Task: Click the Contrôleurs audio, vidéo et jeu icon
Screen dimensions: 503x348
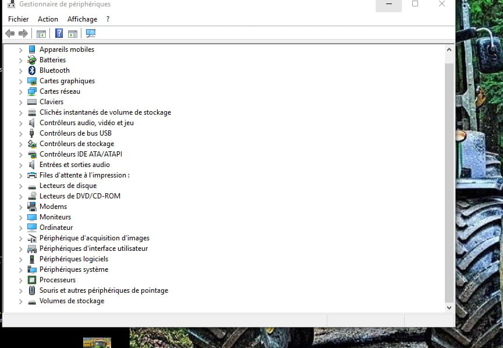Action: pyautogui.click(x=32, y=123)
